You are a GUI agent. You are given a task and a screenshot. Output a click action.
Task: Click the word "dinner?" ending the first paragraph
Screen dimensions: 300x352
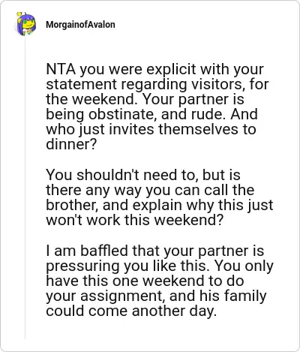pyautogui.click(x=71, y=144)
